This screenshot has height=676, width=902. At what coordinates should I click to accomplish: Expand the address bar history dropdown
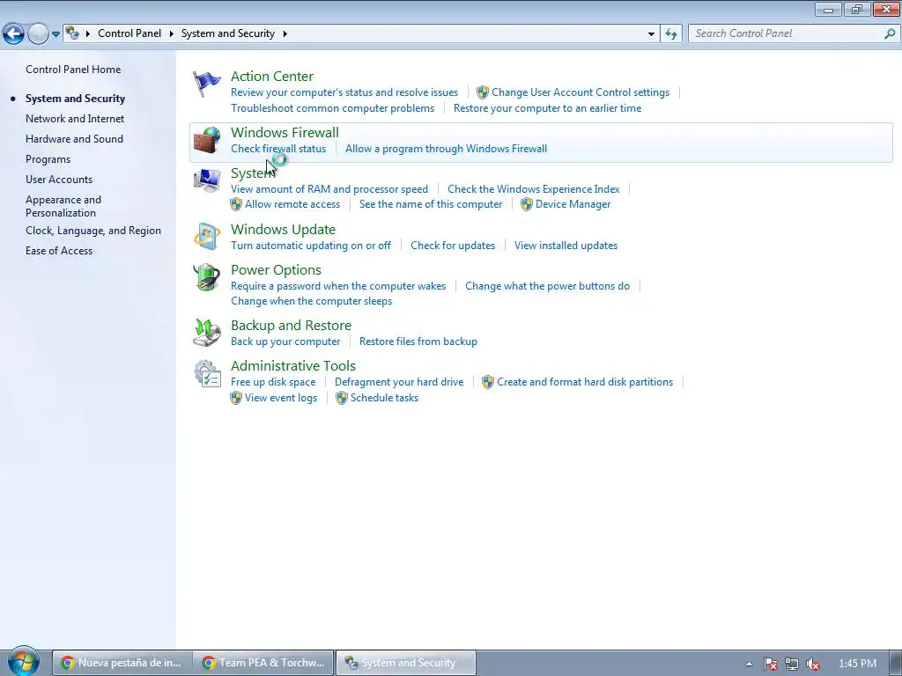[651, 34]
